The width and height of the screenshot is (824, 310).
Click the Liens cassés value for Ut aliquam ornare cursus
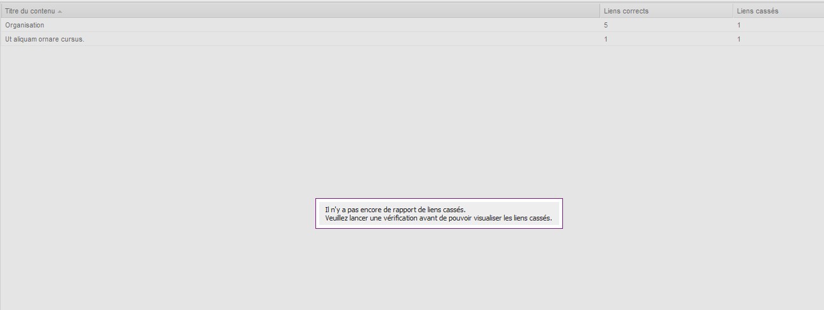pos(739,39)
